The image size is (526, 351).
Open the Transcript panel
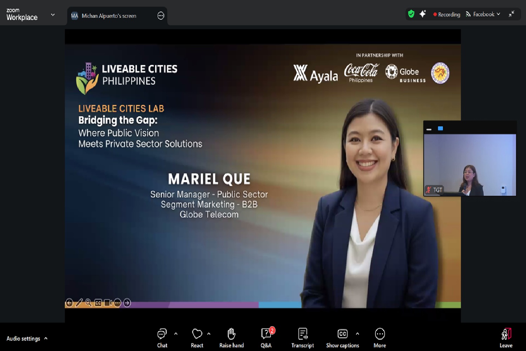302,337
